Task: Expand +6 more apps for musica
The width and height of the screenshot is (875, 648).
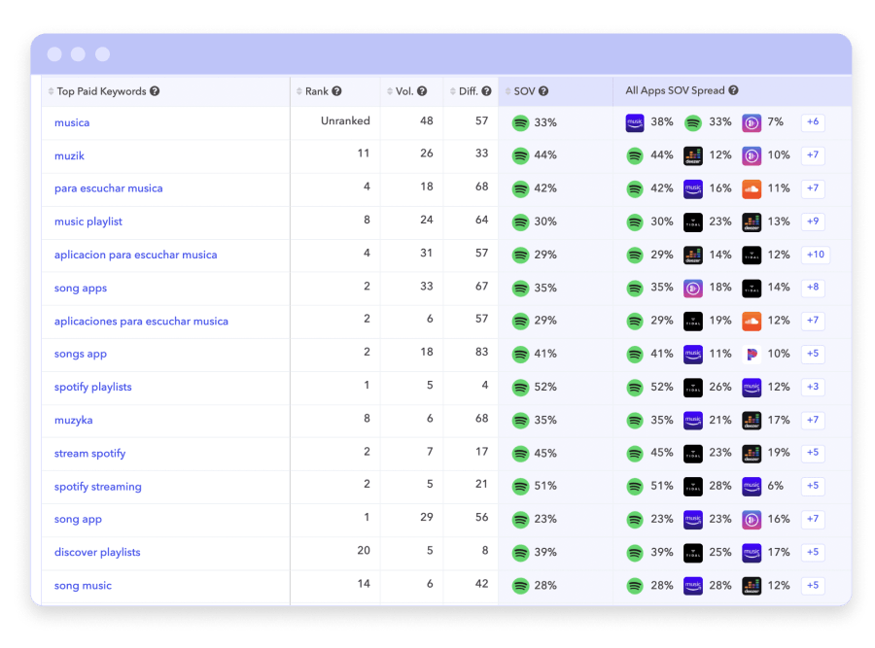Action: (x=813, y=121)
